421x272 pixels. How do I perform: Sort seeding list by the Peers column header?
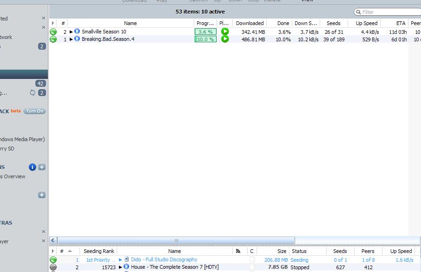(x=368, y=251)
